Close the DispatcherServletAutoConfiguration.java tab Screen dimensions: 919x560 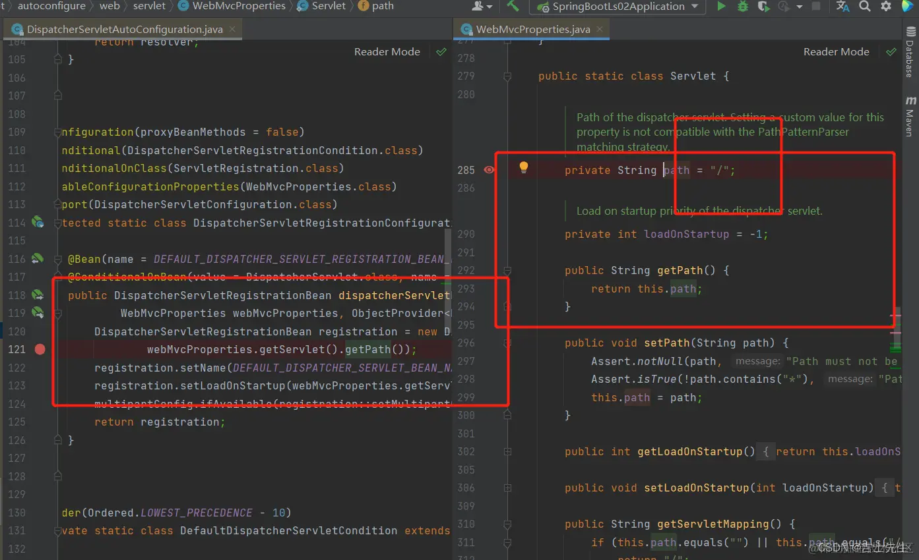click(231, 30)
